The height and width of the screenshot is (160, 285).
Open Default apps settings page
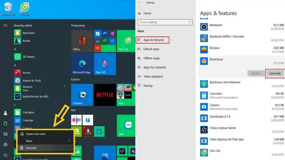coord(151,49)
